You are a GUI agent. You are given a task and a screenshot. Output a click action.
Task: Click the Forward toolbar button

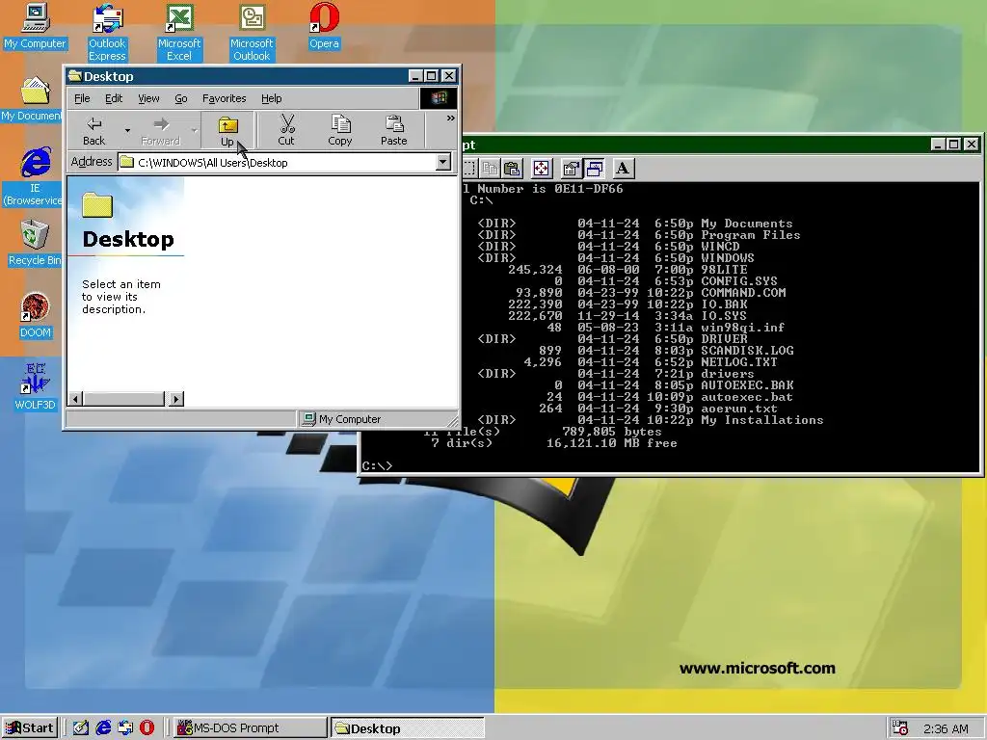point(161,131)
